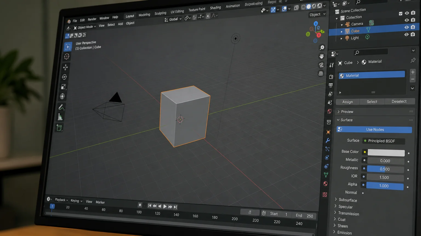Screen dimensions: 421x236
Task: Switch orthographic grid view icon
Action: tap(321, 73)
